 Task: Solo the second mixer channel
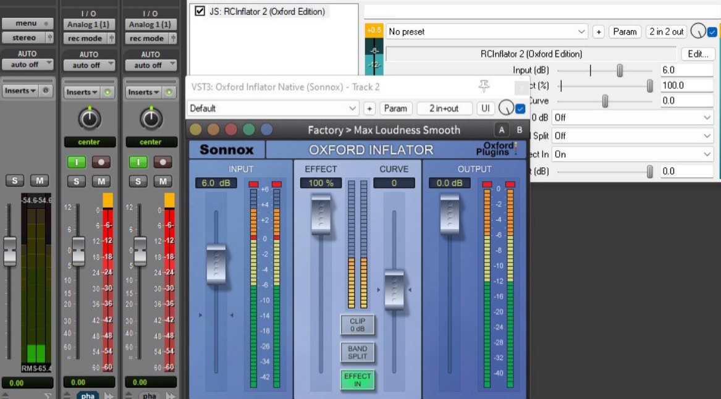click(77, 181)
